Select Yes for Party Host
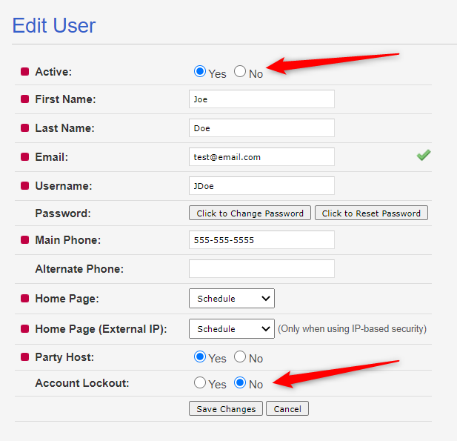Screen dimensions: 457x441 tap(200, 357)
